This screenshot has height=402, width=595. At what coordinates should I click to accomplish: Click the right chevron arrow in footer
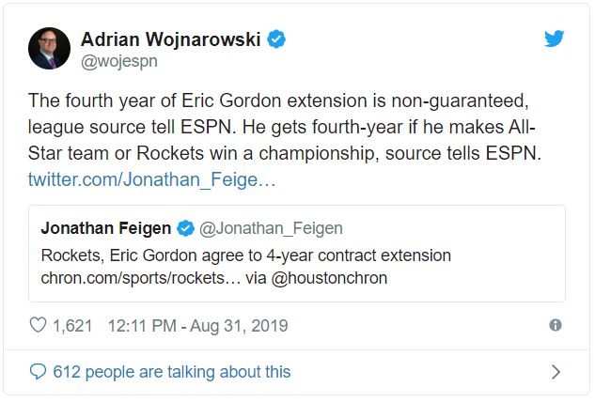pyautogui.click(x=555, y=372)
